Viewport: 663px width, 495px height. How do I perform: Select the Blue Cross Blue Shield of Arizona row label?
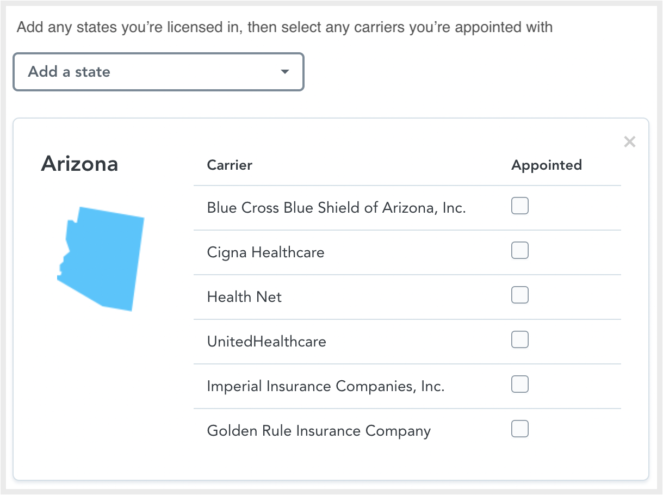click(x=337, y=207)
